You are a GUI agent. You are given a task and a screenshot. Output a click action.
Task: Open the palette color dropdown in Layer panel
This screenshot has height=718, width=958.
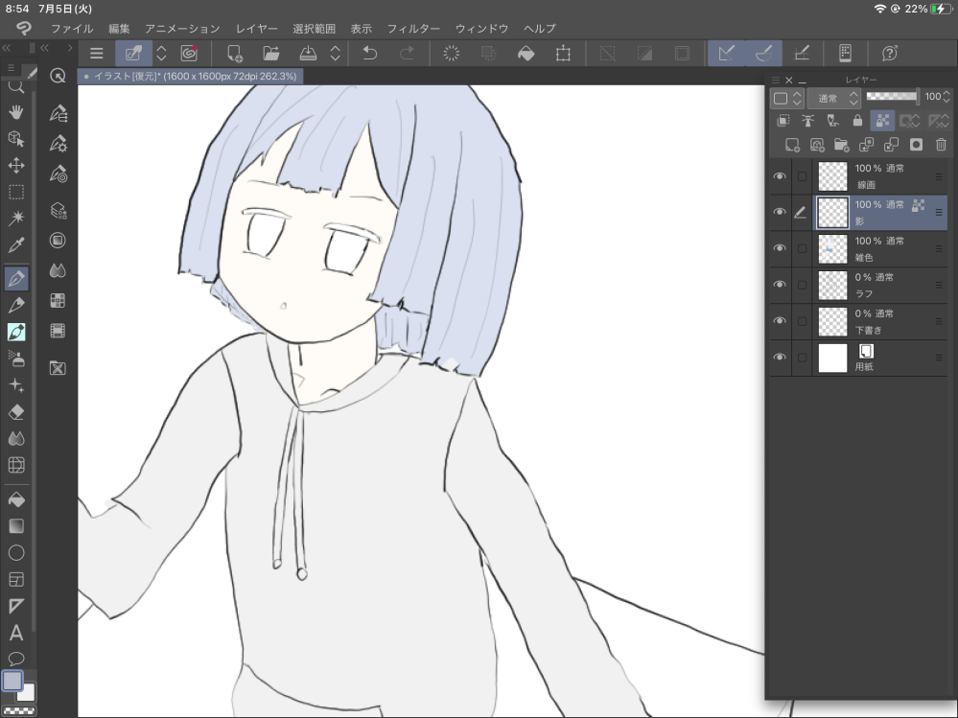(x=786, y=99)
